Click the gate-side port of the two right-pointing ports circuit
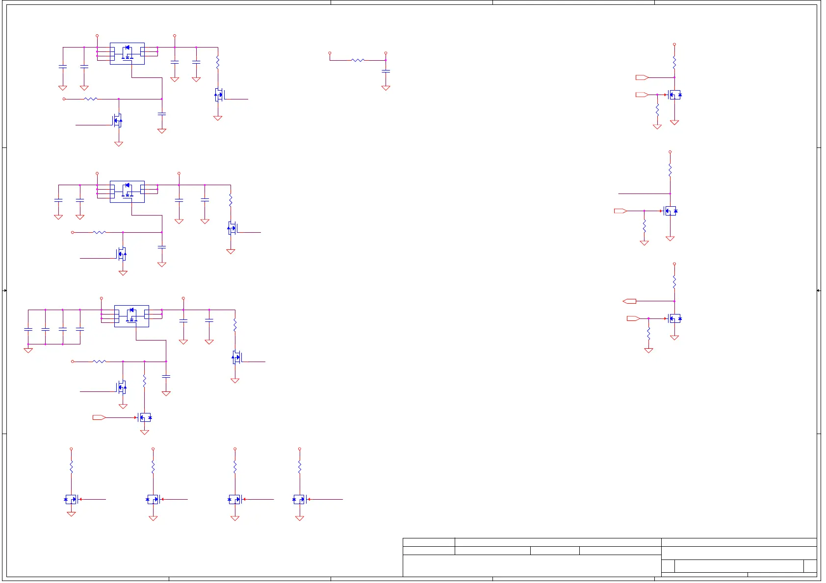 (x=642, y=95)
